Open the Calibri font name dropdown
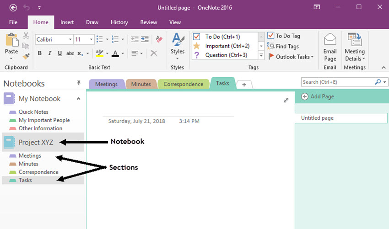 pyautogui.click(x=70, y=39)
